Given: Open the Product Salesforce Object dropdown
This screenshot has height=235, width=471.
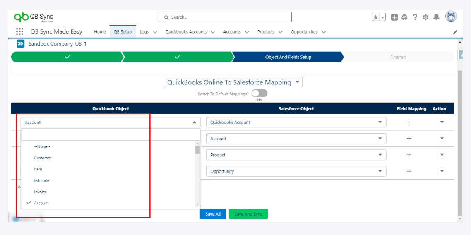Looking at the screenshot, I should 296,155.
